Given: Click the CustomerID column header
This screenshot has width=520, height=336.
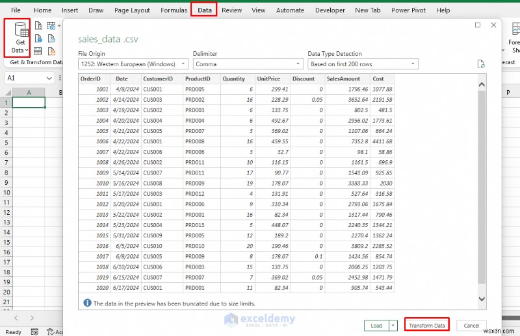Looking at the screenshot, I should click(x=162, y=78).
